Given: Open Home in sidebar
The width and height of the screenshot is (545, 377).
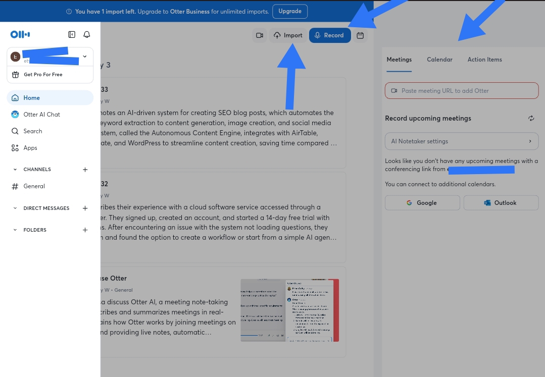Looking at the screenshot, I should pyautogui.click(x=50, y=98).
